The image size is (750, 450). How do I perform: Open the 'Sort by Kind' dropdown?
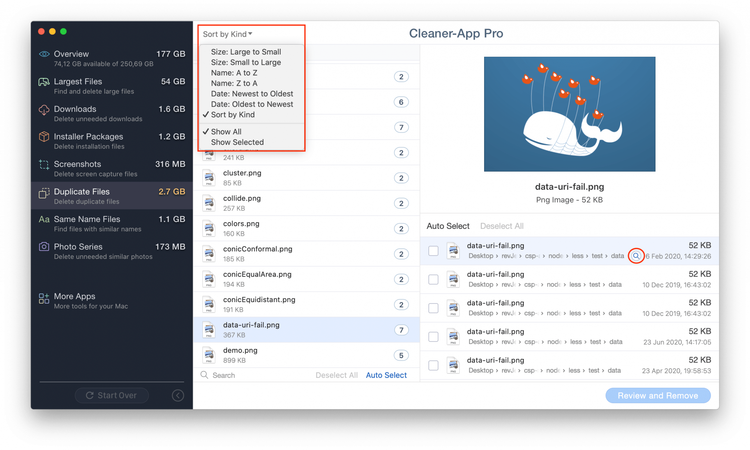(227, 34)
